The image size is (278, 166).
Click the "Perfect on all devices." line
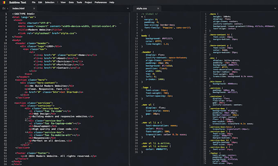coord(51,141)
